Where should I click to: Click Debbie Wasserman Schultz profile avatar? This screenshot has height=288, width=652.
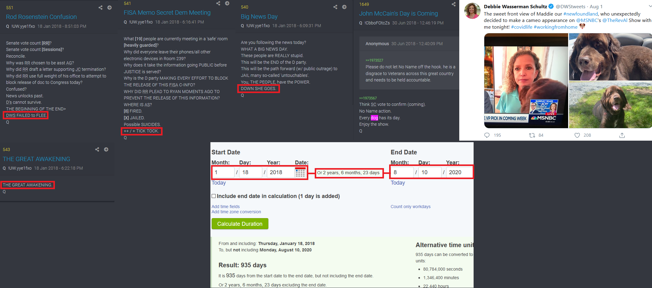(x=472, y=11)
